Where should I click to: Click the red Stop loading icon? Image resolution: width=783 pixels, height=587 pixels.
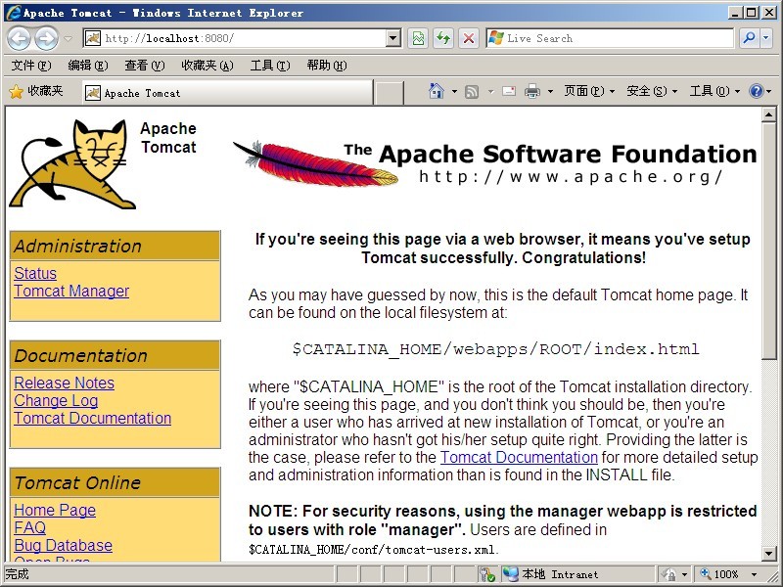(x=469, y=38)
